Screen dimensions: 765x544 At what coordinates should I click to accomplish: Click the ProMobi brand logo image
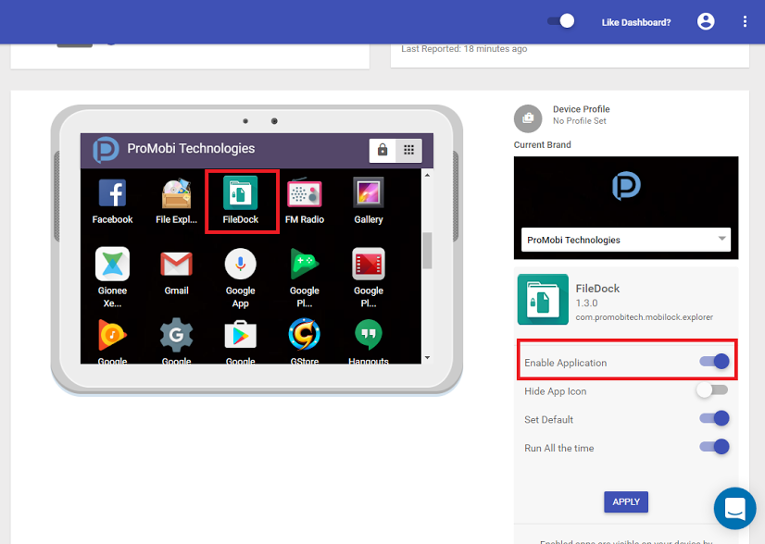(626, 186)
